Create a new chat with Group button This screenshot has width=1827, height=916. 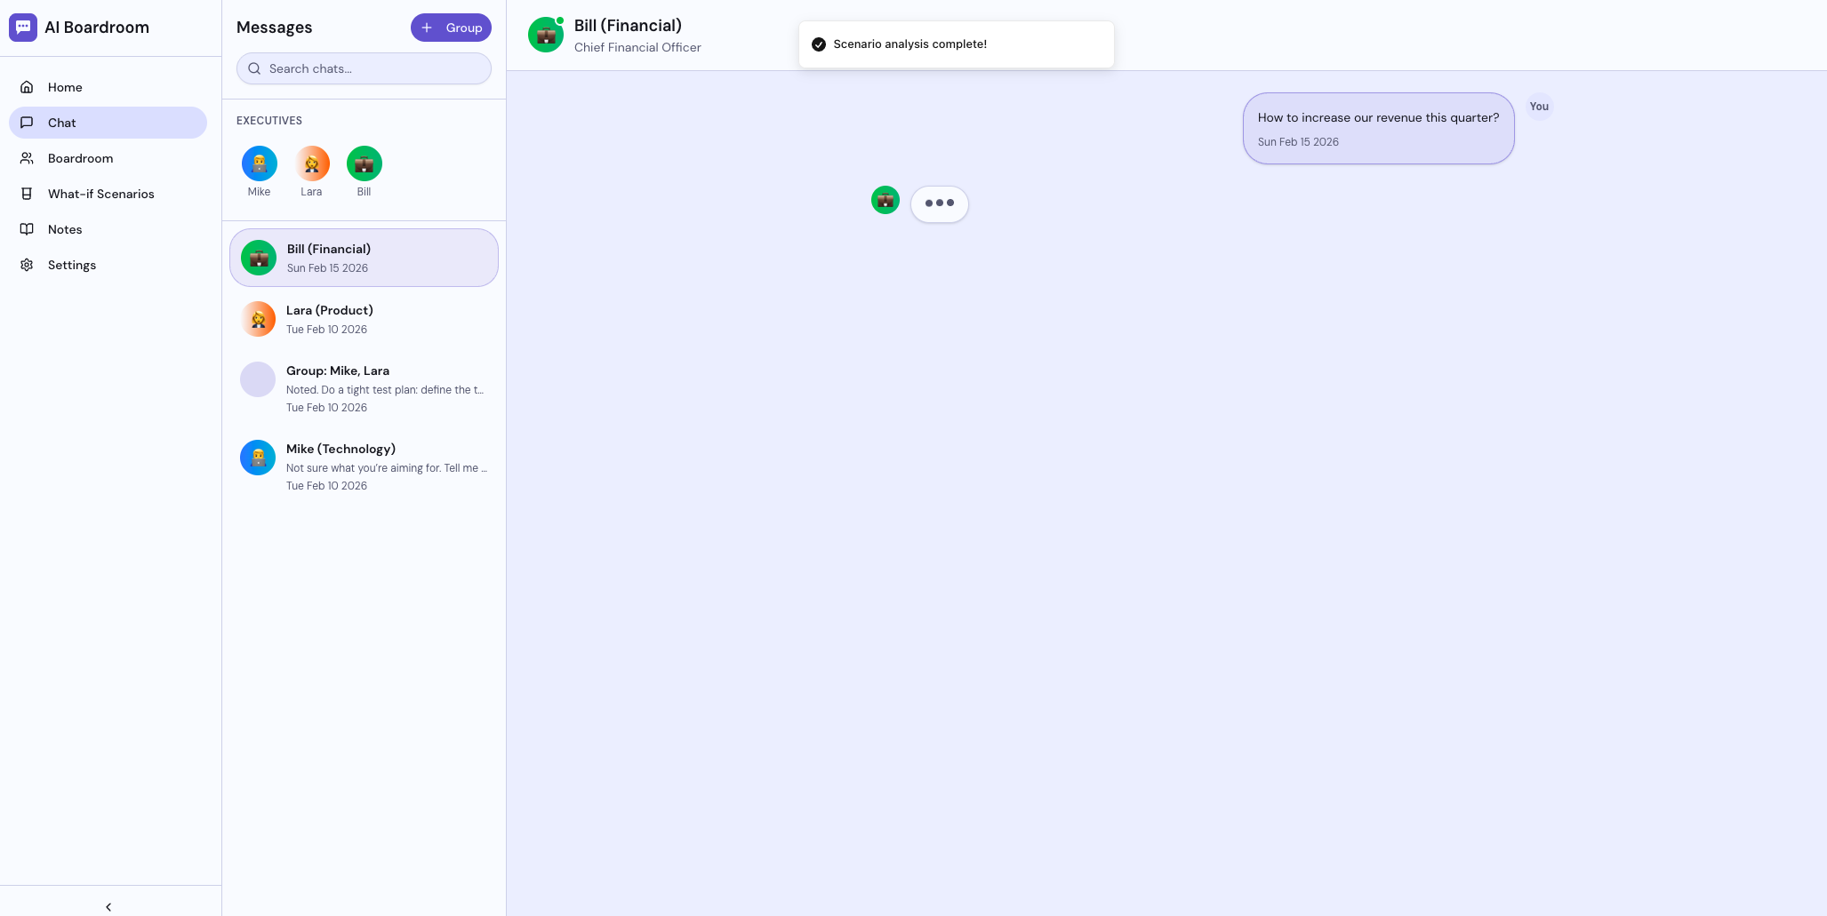451,28
